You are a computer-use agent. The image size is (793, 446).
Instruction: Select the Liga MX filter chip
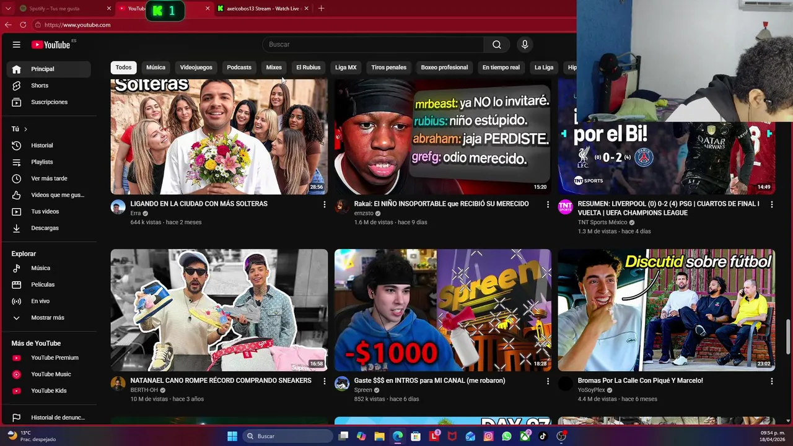point(346,68)
